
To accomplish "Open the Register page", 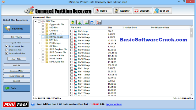I will tap(123, 11).
